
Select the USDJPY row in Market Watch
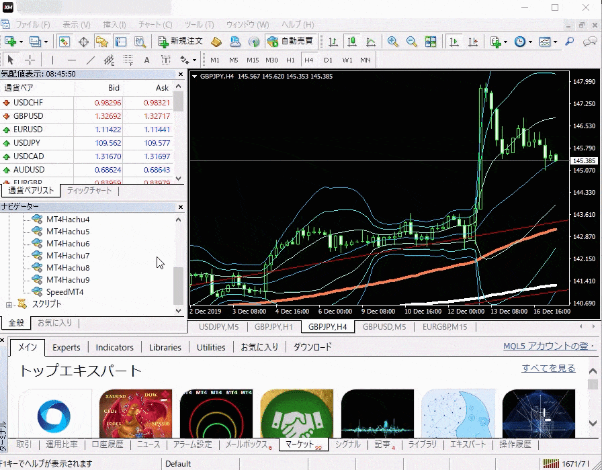click(87, 143)
